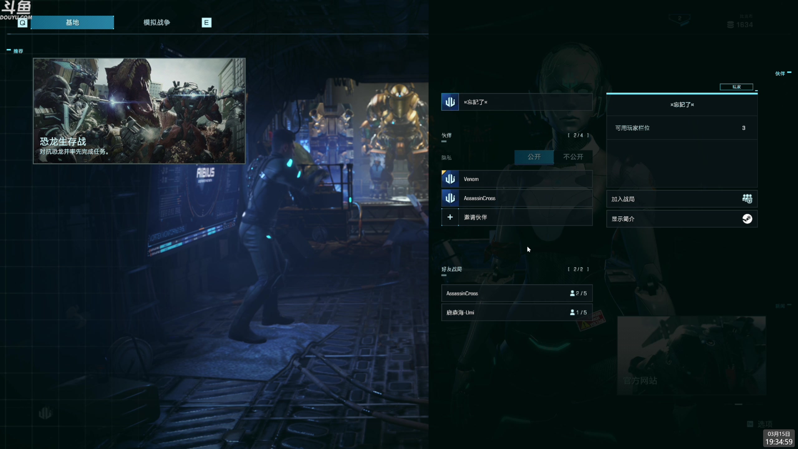Click the ¤忘記了¤ heading in the player details panel
The width and height of the screenshot is (798, 449).
682,105
